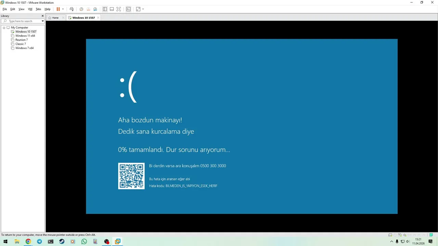438x246 pixels.
Task: Open the volume tray icon
Action: (x=408, y=242)
